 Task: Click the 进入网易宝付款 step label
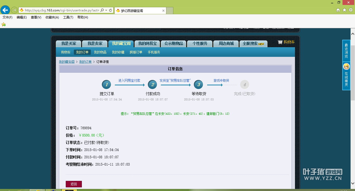[x=129, y=80]
